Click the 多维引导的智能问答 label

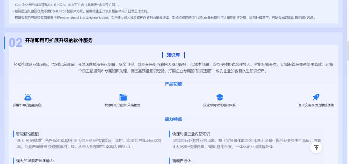[x=27, y=105]
